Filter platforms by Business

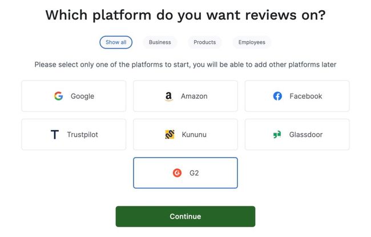point(160,42)
